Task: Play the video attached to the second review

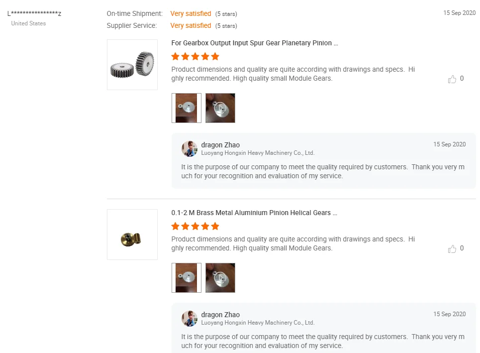Action: pos(220,278)
